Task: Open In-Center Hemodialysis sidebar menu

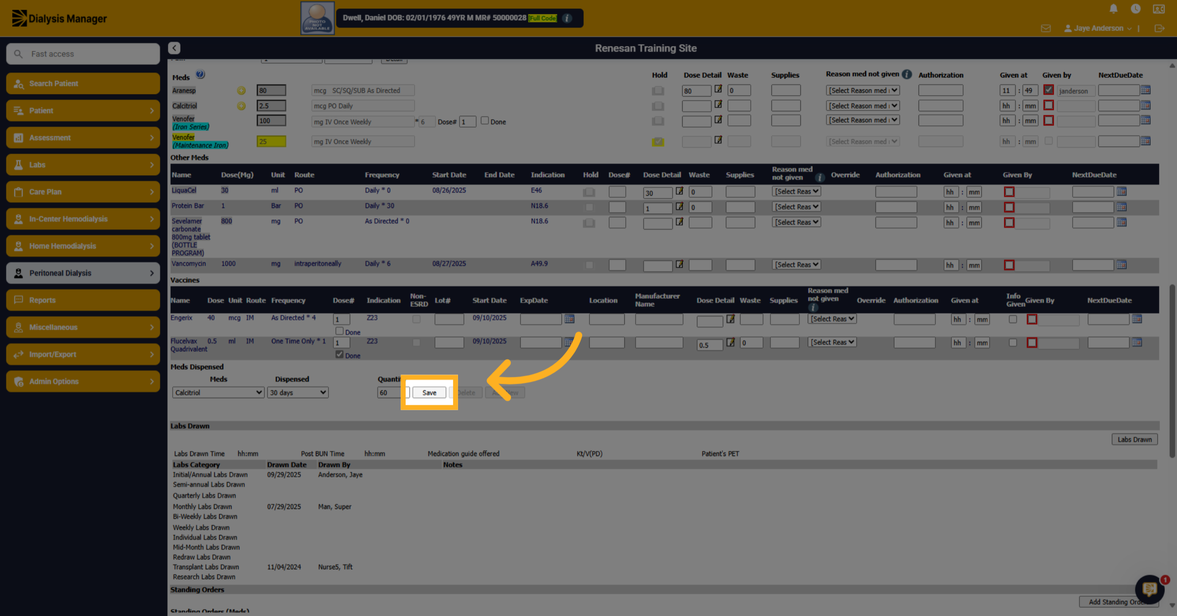Action: 83,219
